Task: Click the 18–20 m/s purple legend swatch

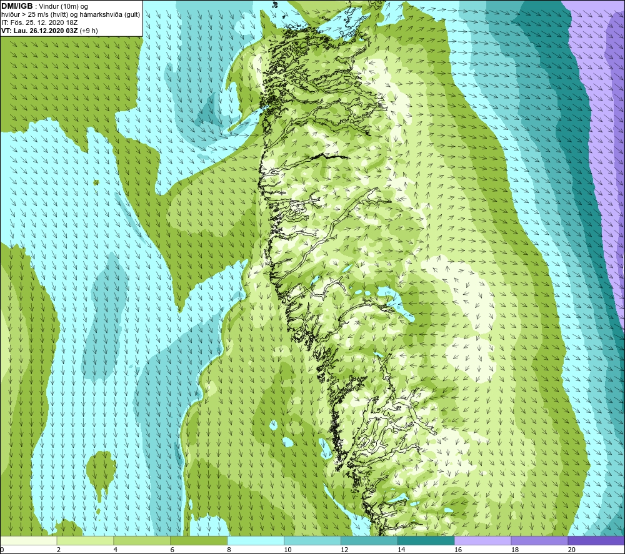Action: [x=539, y=540]
